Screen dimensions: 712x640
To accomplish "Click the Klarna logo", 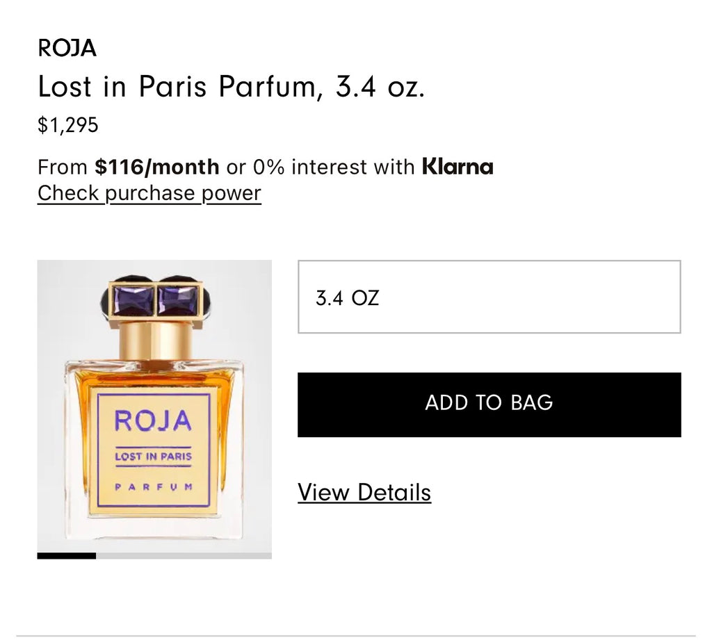I will pos(458,167).
